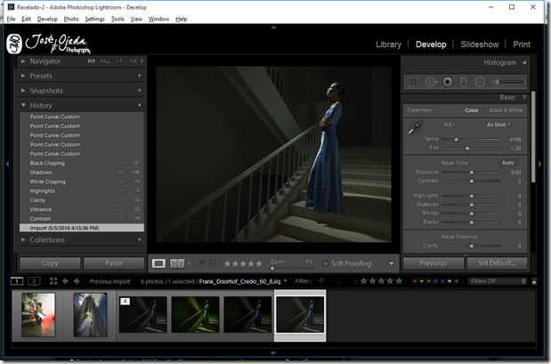The image size is (551, 364).
Task: Set Treatment to Black & White
Action: (x=506, y=110)
